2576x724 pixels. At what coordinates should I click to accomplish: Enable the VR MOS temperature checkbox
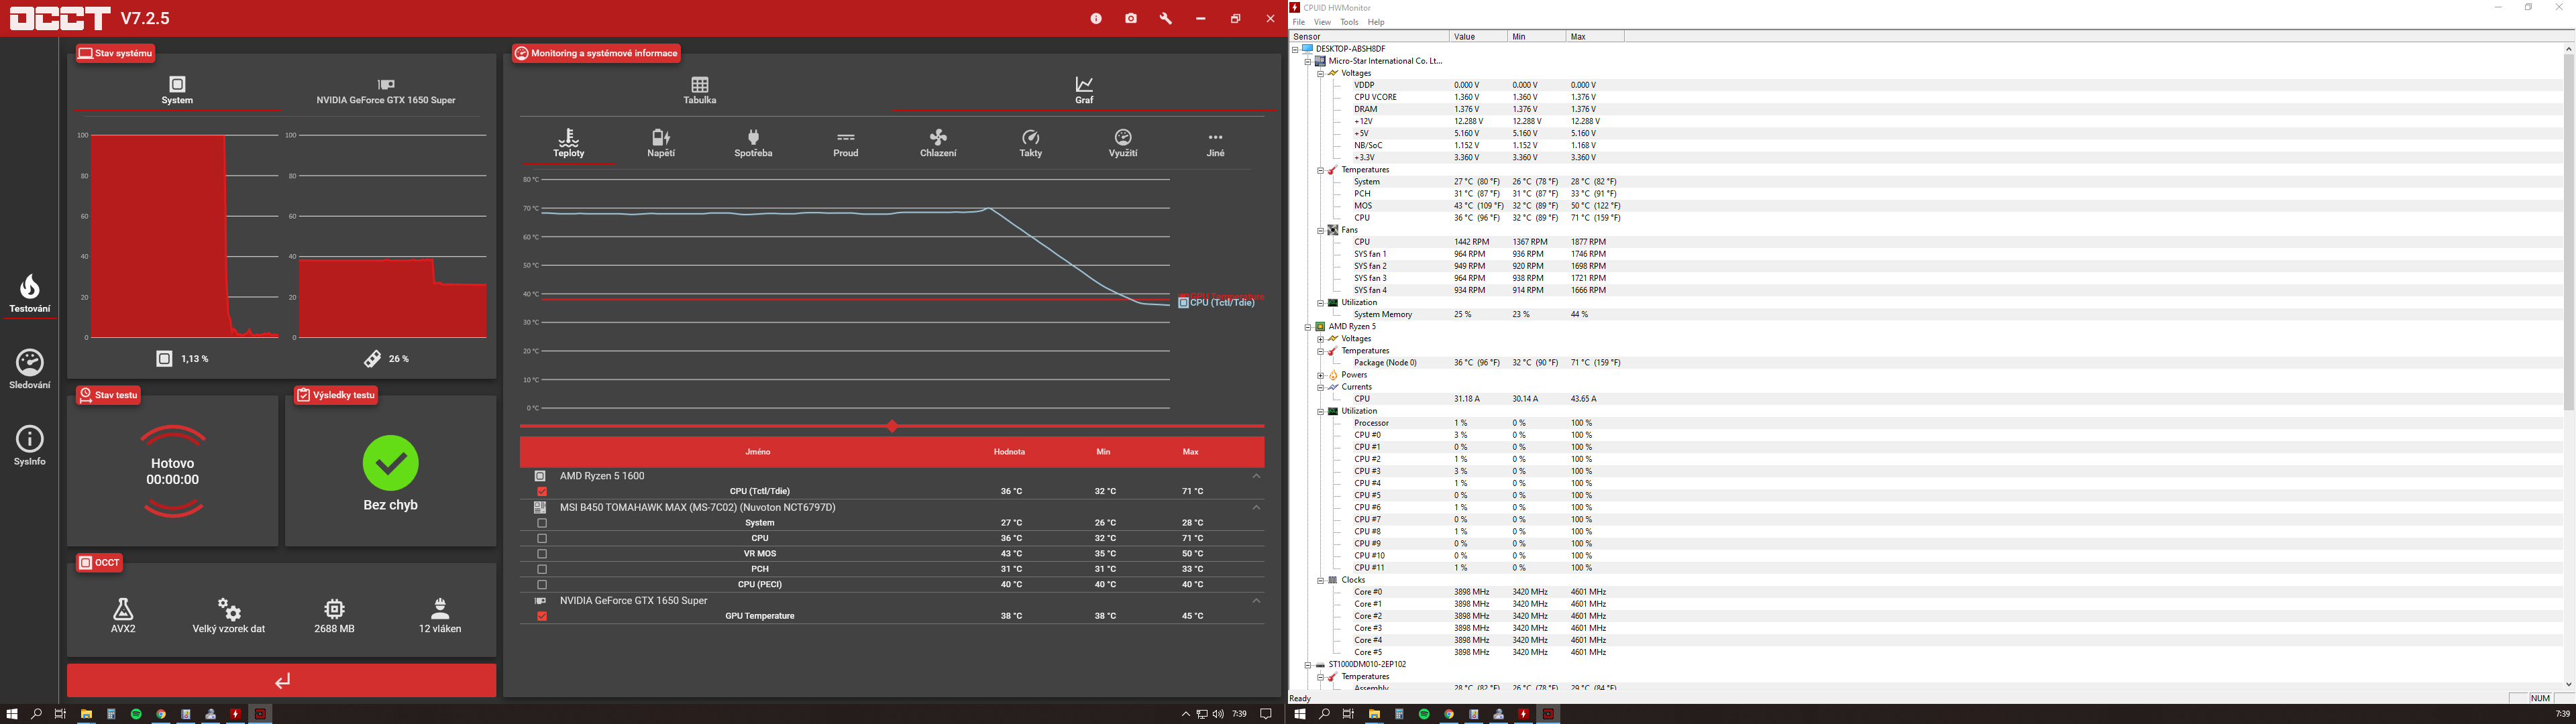[542, 554]
